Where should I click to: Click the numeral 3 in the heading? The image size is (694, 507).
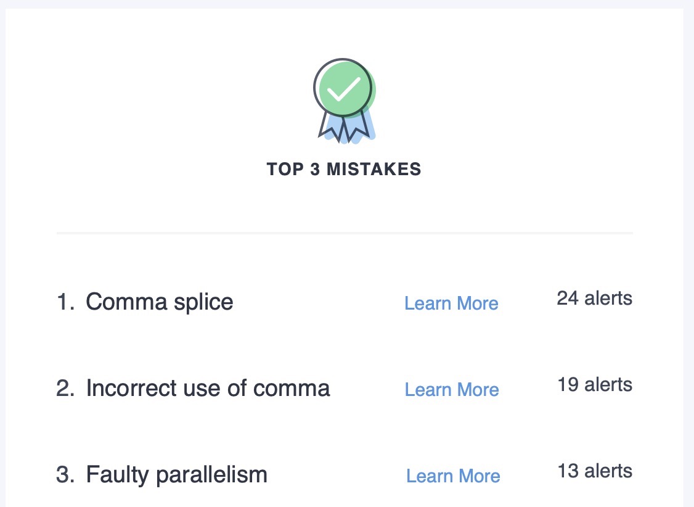click(x=315, y=169)
